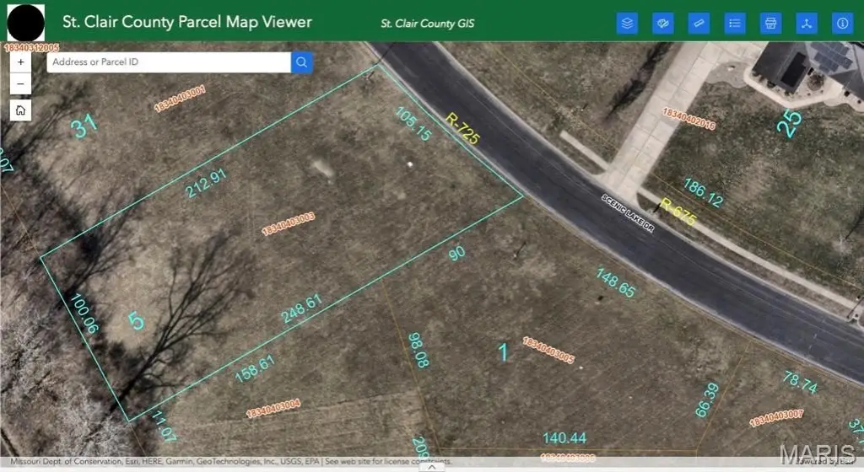864x472 pixels.
Task: Select parcel label 18340403003
Action: click(289, 224)
